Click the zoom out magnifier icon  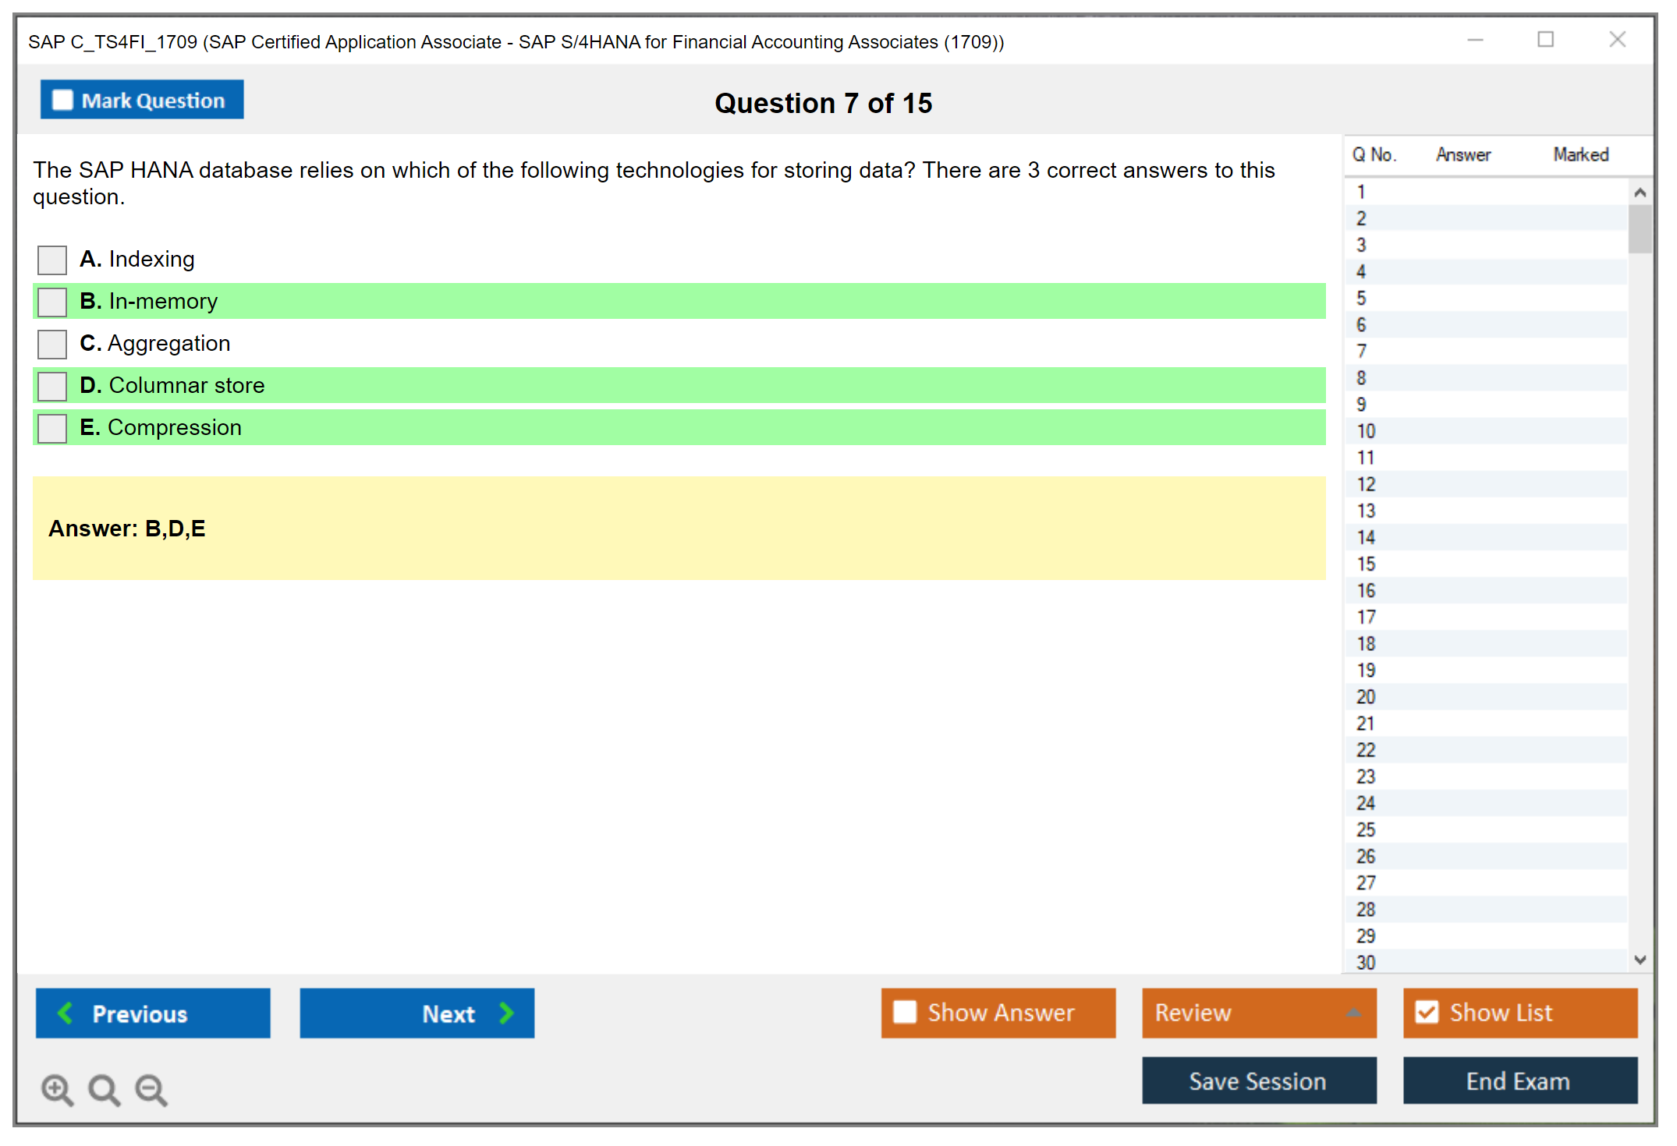(x=151, y=1089)
